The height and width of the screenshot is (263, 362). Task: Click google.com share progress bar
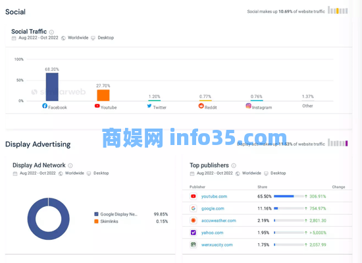pos(289,208)
